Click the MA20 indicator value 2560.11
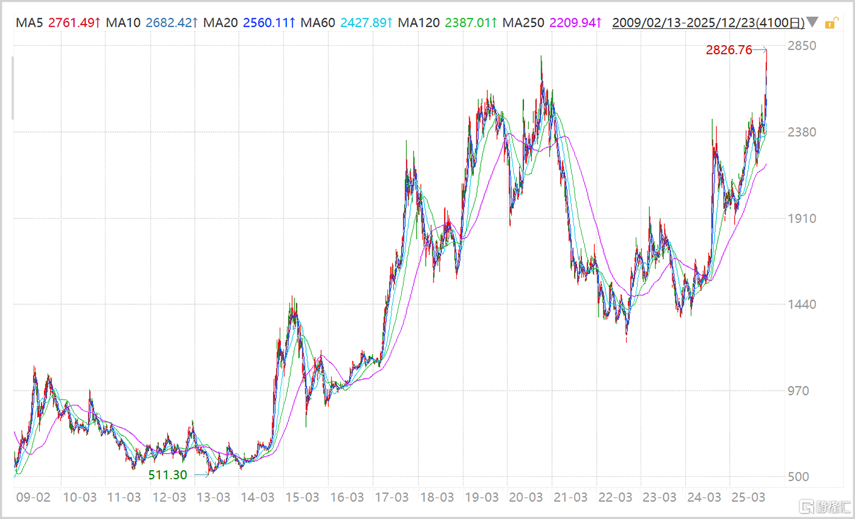Viewport: 855px width, 519px height. coord(267,23)
